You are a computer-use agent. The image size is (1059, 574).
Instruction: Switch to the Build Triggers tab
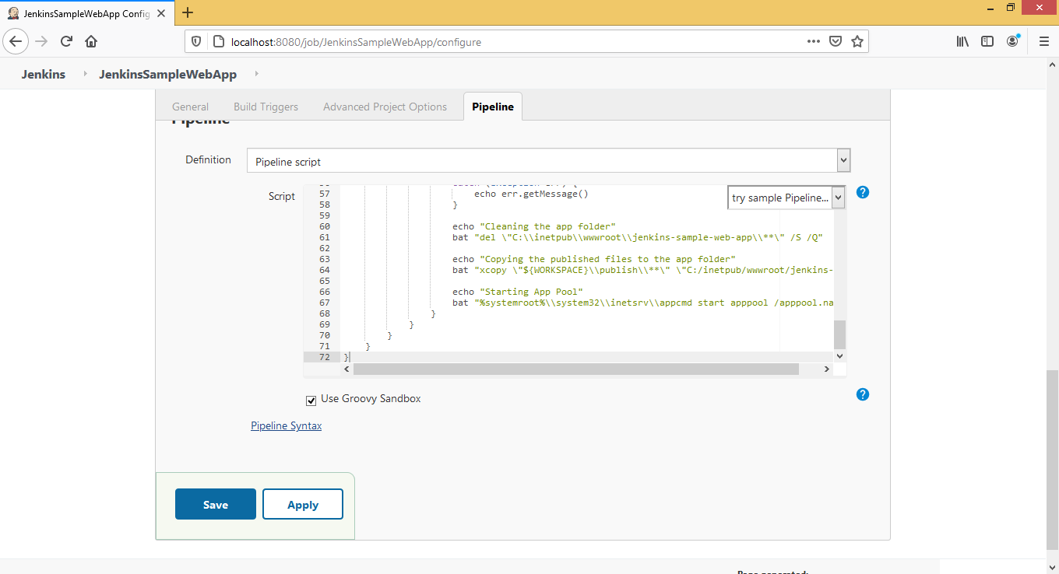point(266,107)
